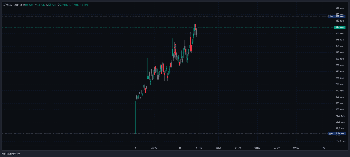
Task: Click the 225 тыс. price axis label
Action: click(340, 78)
